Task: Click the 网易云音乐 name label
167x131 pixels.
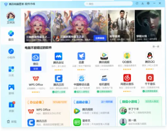Action: click(x=127, y=84)
